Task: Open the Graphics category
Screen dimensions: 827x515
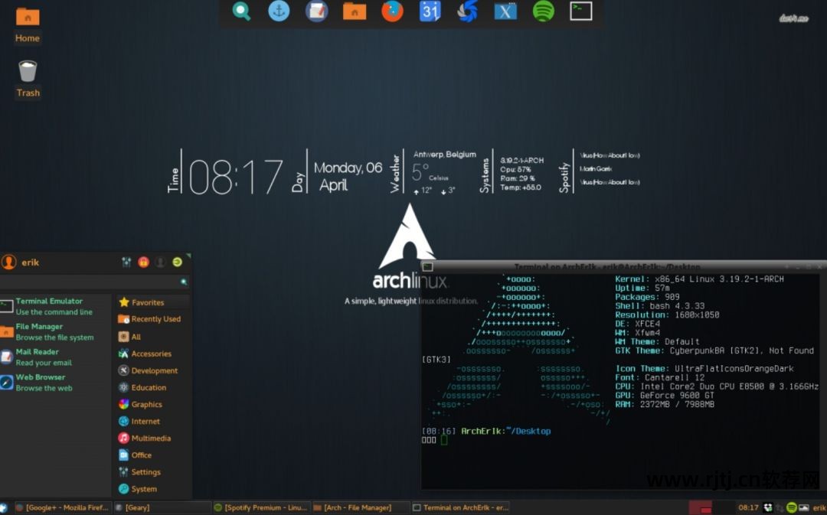Action: (153, 404)
